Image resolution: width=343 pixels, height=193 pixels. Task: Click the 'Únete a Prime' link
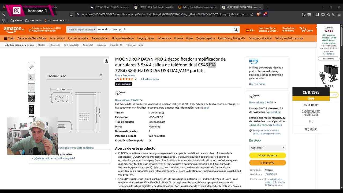pos(257,84)
